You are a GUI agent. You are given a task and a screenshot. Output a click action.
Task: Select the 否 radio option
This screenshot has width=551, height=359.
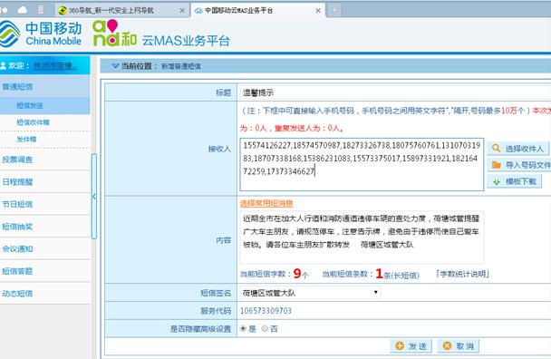[x=265, y=328]
